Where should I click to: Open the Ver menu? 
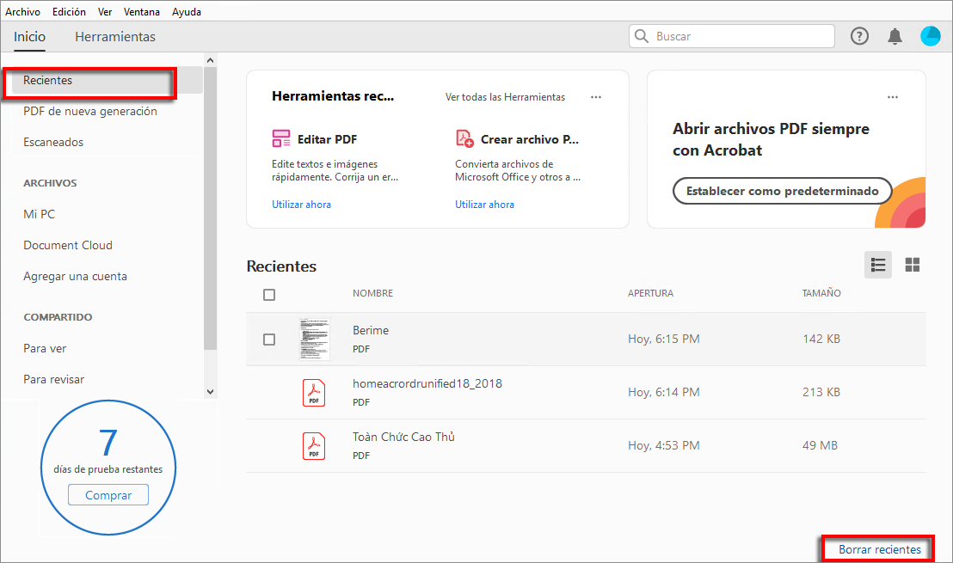[105, 11]
